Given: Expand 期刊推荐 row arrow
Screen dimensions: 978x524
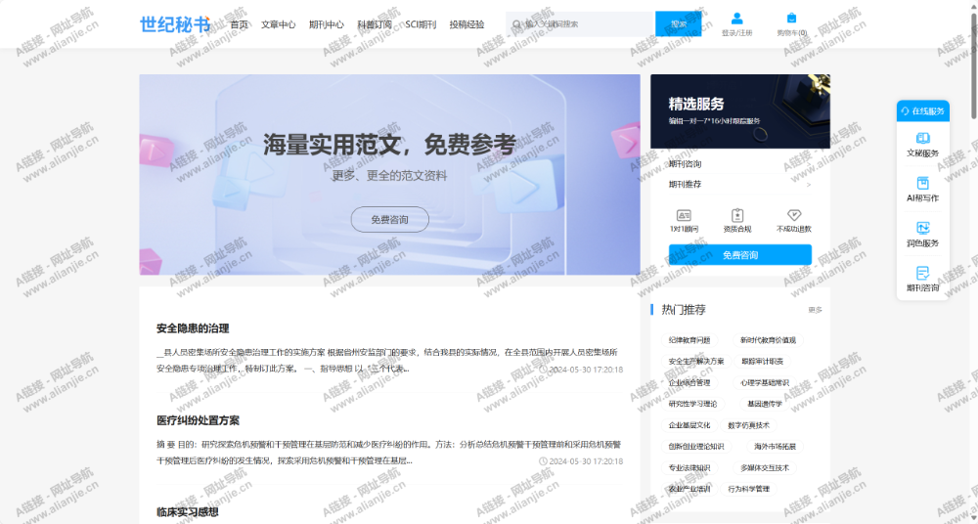Looking at the screenshot, I should pyautogui.click(x=809, y=185).
